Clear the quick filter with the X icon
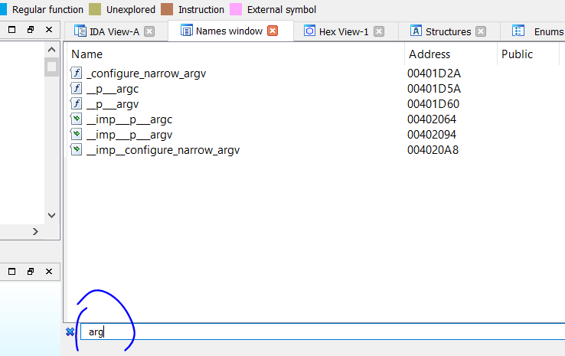This screenshot has width=565, height=356. (x=70, y=332)
